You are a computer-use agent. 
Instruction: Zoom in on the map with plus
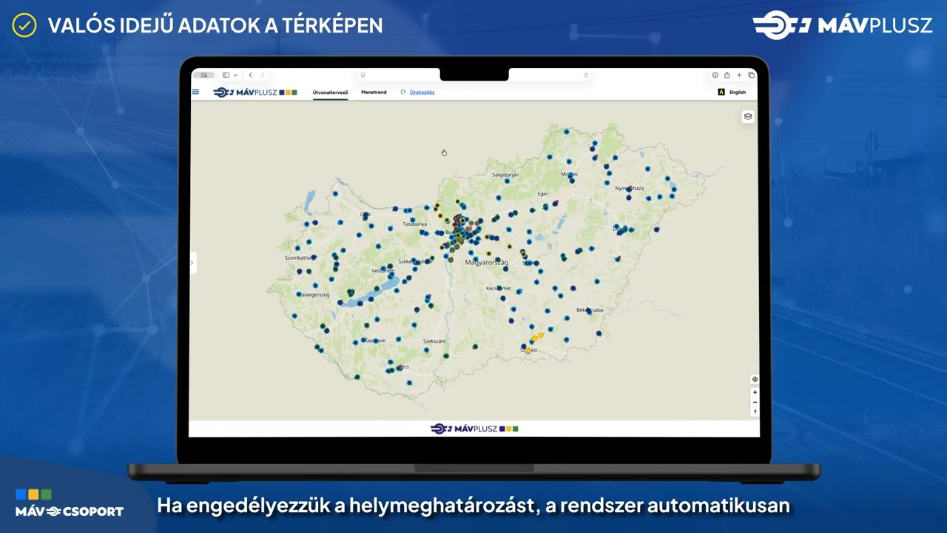[x=755, y=392]
